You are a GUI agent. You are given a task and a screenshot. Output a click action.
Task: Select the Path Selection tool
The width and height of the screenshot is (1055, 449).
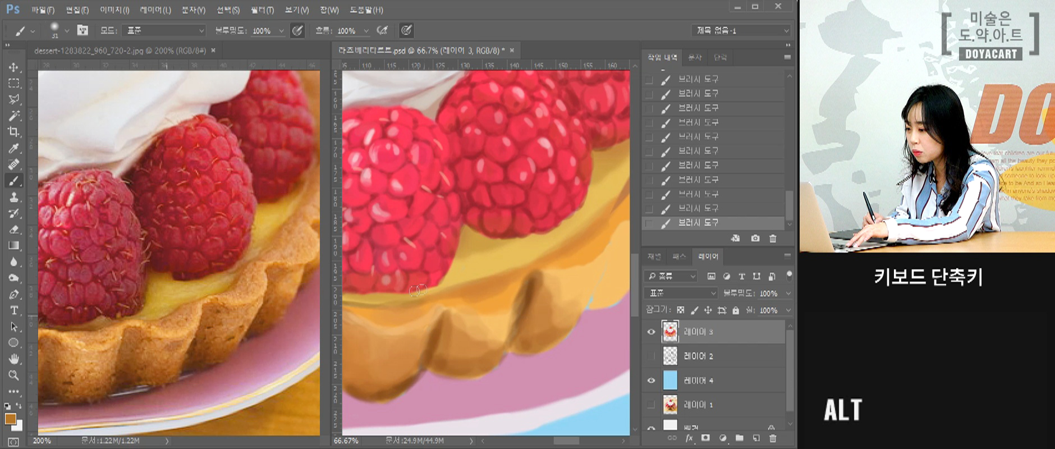[x=13, y=327]
